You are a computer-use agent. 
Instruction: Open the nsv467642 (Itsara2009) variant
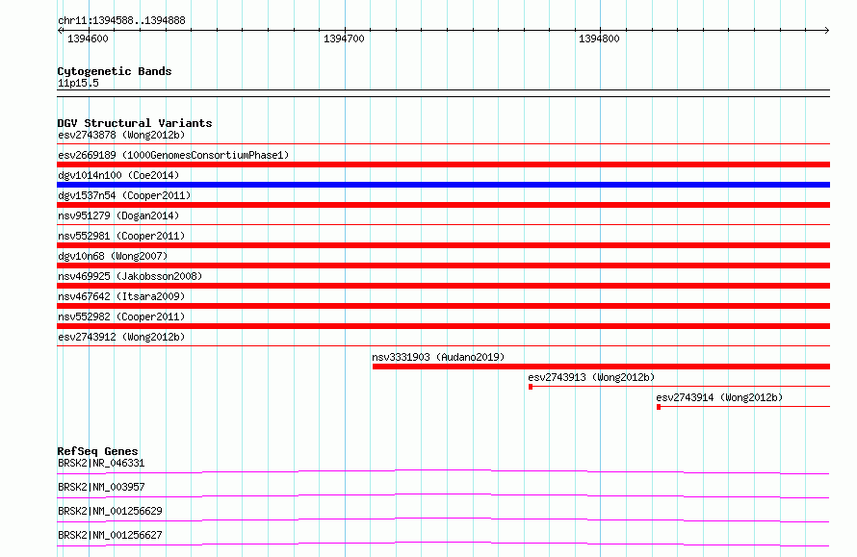[x=121, y=296]
